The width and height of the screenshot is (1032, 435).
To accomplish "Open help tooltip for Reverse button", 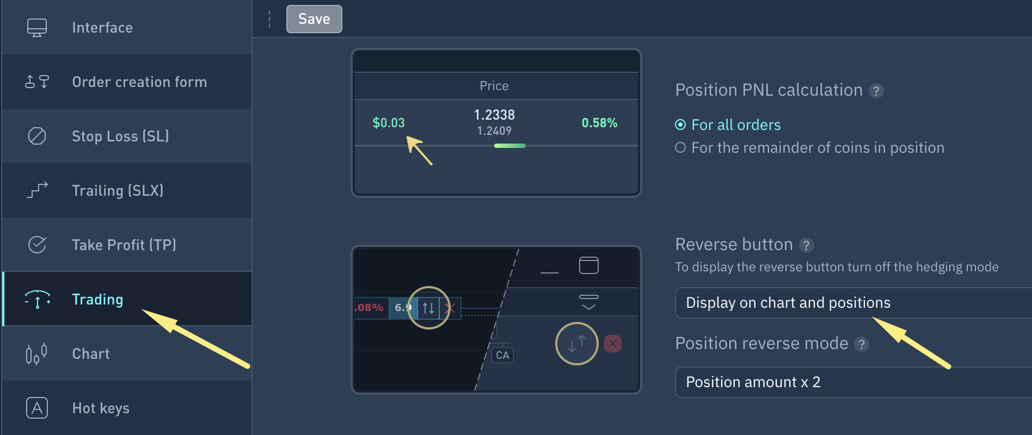I will click(806, 245).
